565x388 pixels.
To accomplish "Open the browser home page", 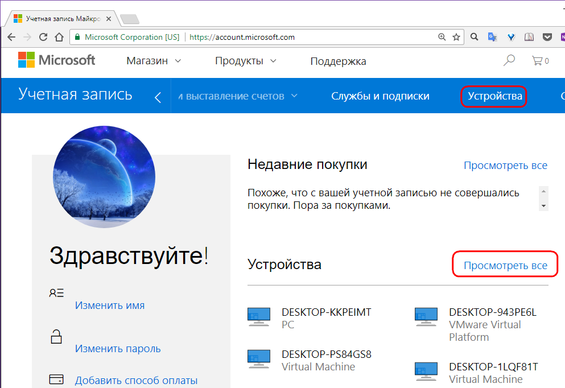I will [x=59, y=37].
